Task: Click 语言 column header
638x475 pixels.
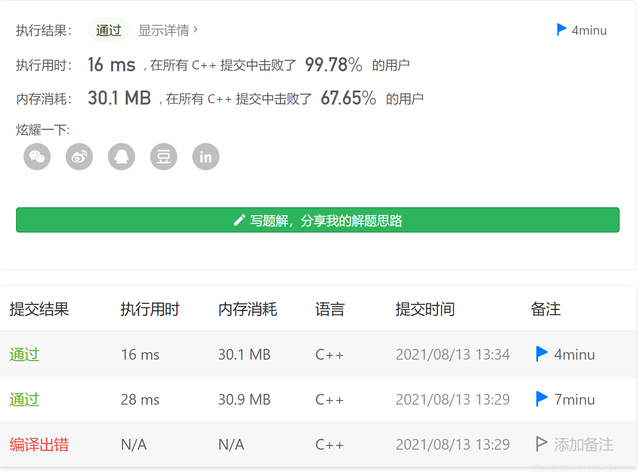Action: tap(330, 309)
